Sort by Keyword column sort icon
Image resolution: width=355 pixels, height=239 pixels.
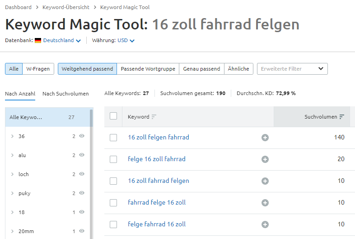[x=154, y=117]
